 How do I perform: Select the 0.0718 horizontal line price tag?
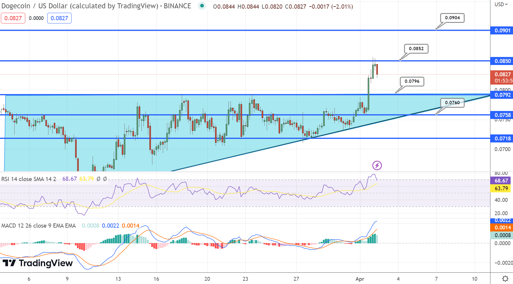coord(501,138)
